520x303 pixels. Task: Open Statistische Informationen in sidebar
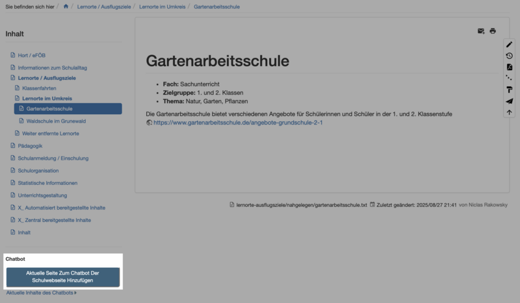tap(47, 183)
